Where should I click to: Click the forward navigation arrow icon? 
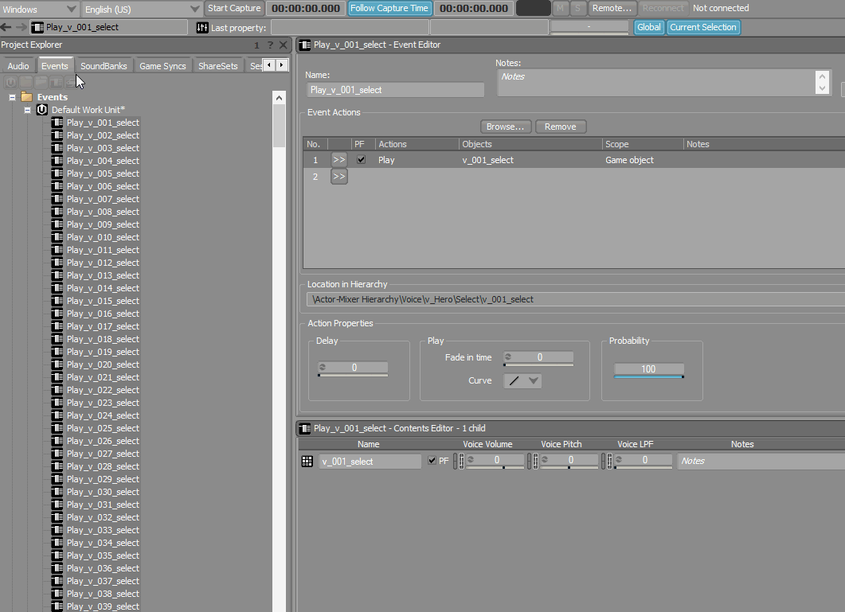[x=21, y=27]
